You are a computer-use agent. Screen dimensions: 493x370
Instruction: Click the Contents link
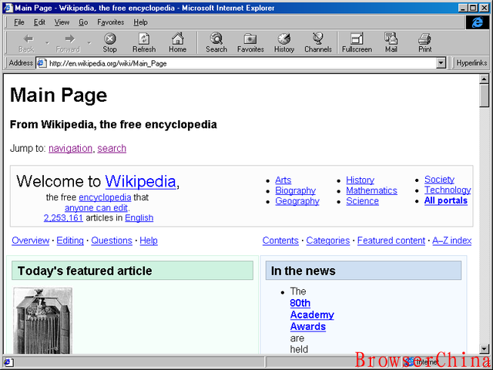click(280, 240)
